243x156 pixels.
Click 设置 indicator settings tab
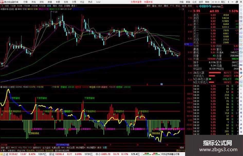point(105,148)
